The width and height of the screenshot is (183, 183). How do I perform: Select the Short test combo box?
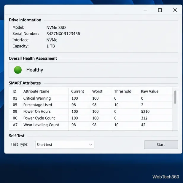(65, 144)
